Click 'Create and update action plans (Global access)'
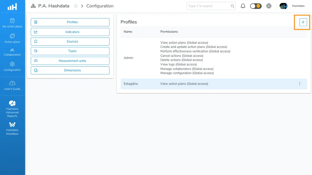 tap(194, 47)
